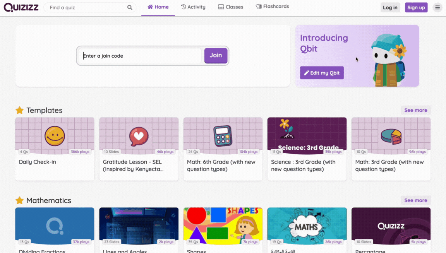Viewport: 446px width, 253px height.
Task: Click See more for Templates
Action: pyautogui.click(x=415, y=110)
